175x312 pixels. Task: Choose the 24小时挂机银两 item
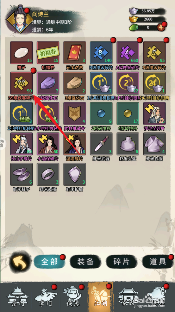[x=154, y=83]
